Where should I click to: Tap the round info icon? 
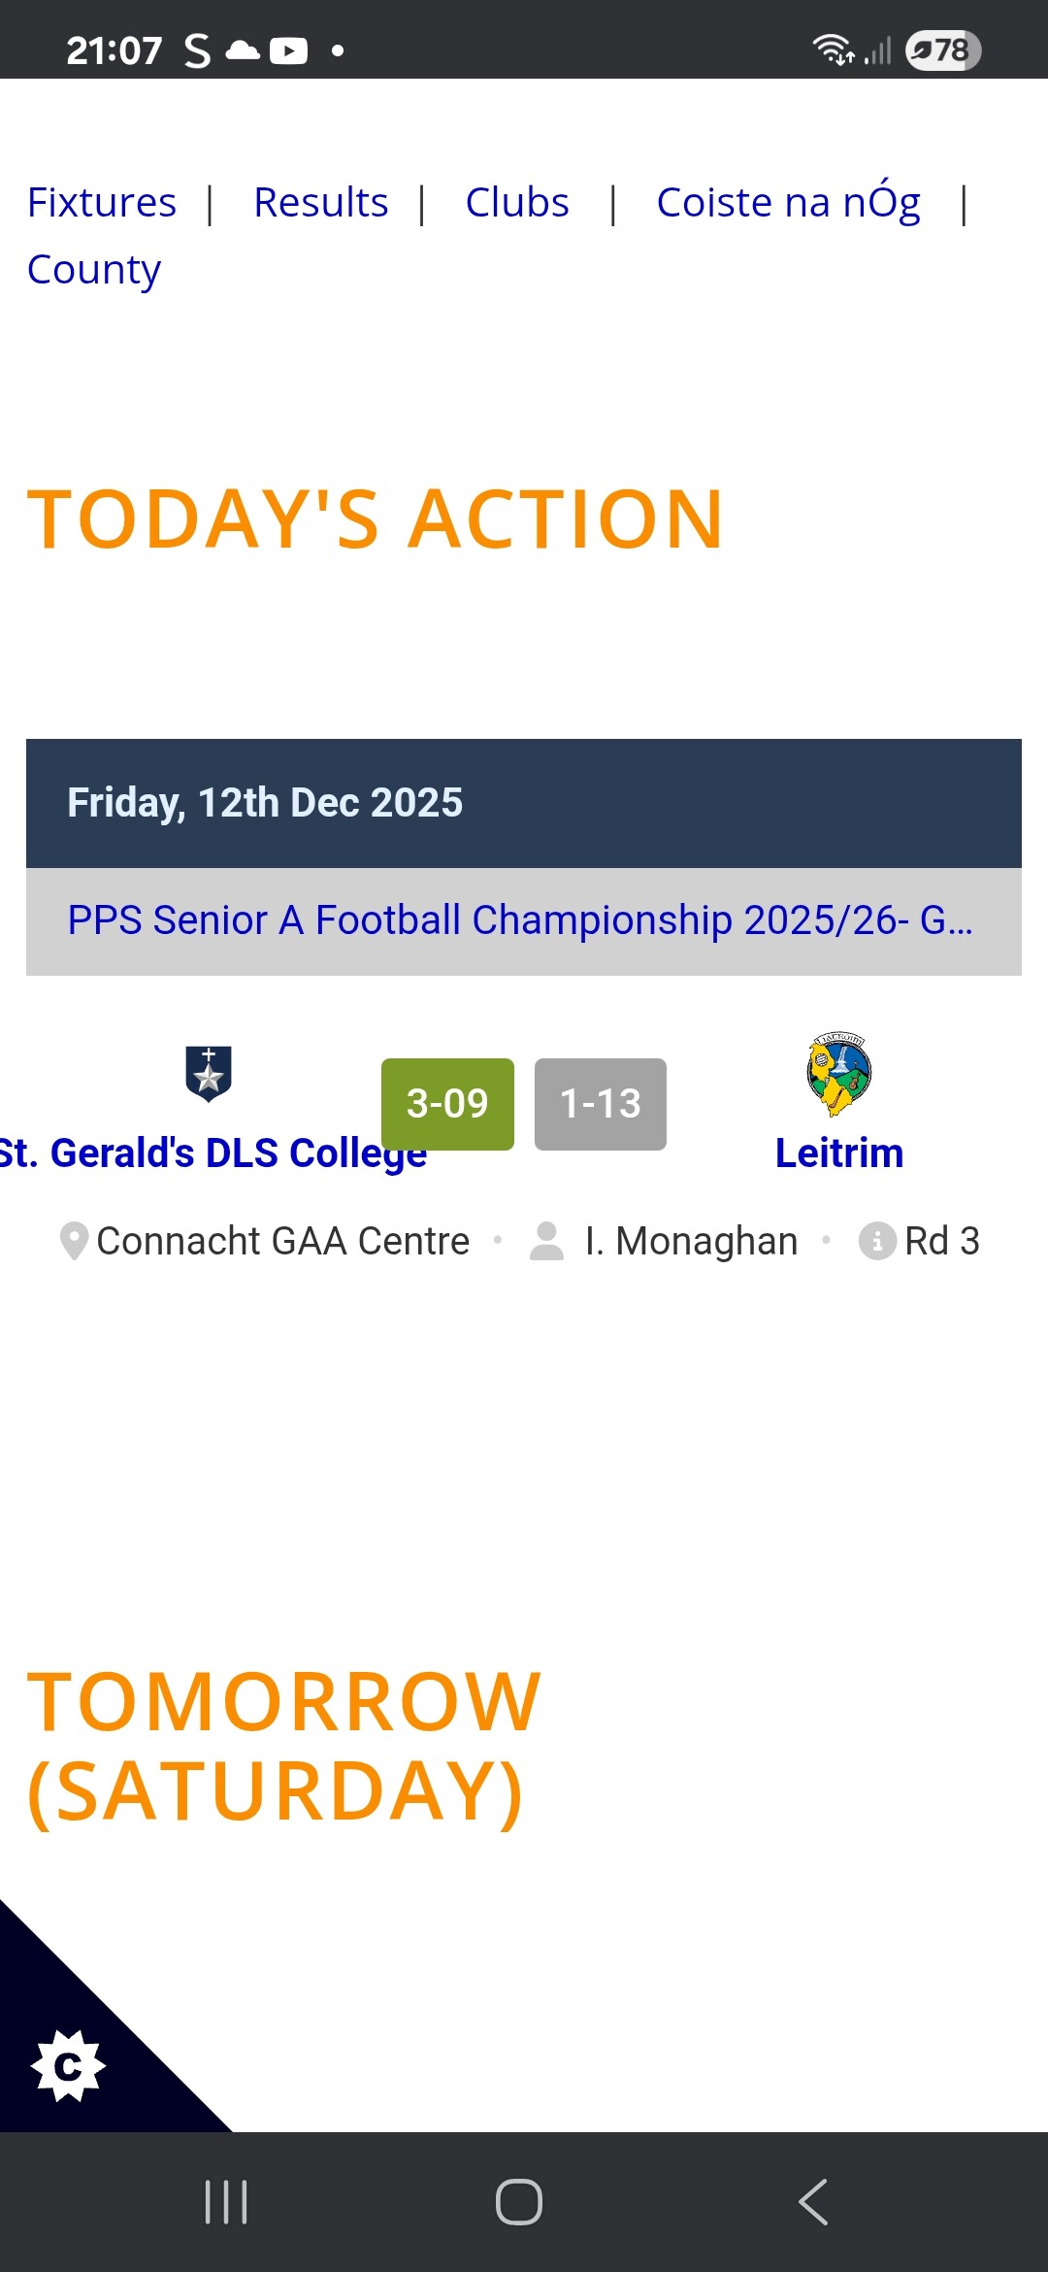pos(877,1241)
